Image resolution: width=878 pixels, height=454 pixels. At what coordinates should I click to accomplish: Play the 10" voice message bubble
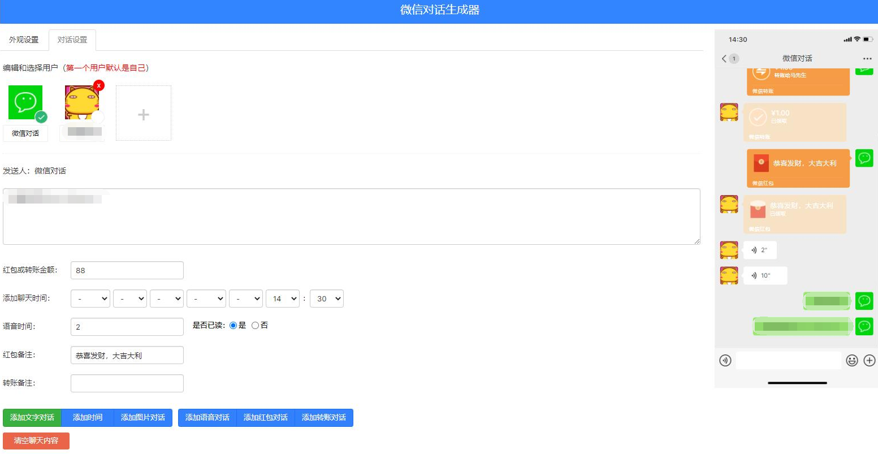[x=765, y=275]
